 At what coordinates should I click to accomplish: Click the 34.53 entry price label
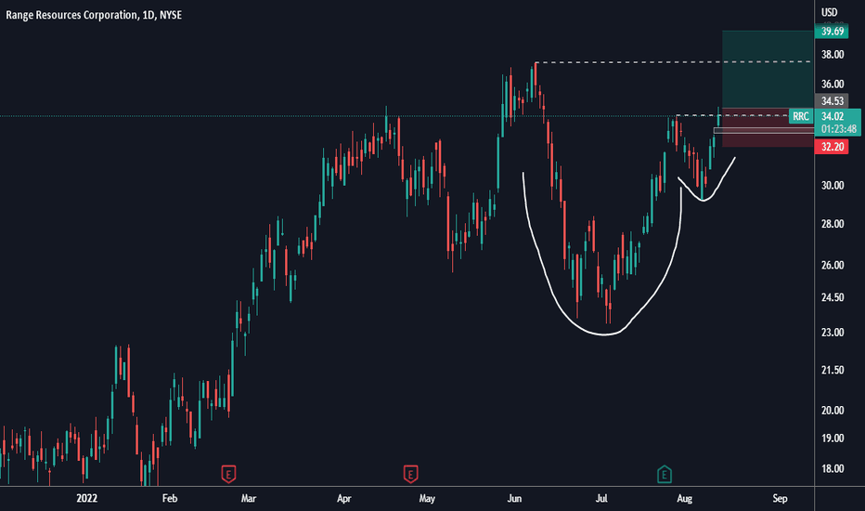(832, 100)
